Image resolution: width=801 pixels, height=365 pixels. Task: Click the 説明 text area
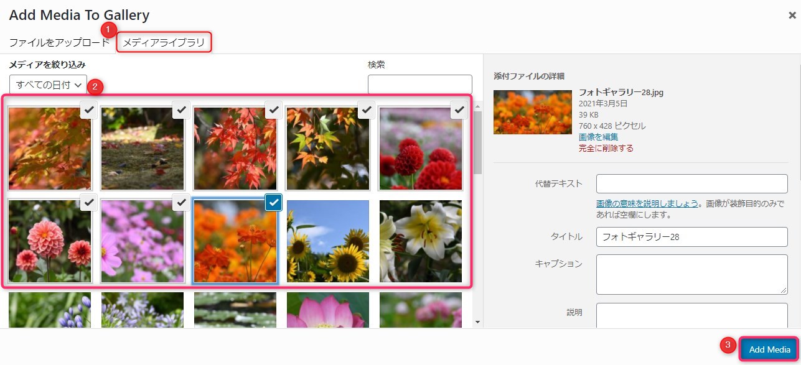tap(692, 315)
